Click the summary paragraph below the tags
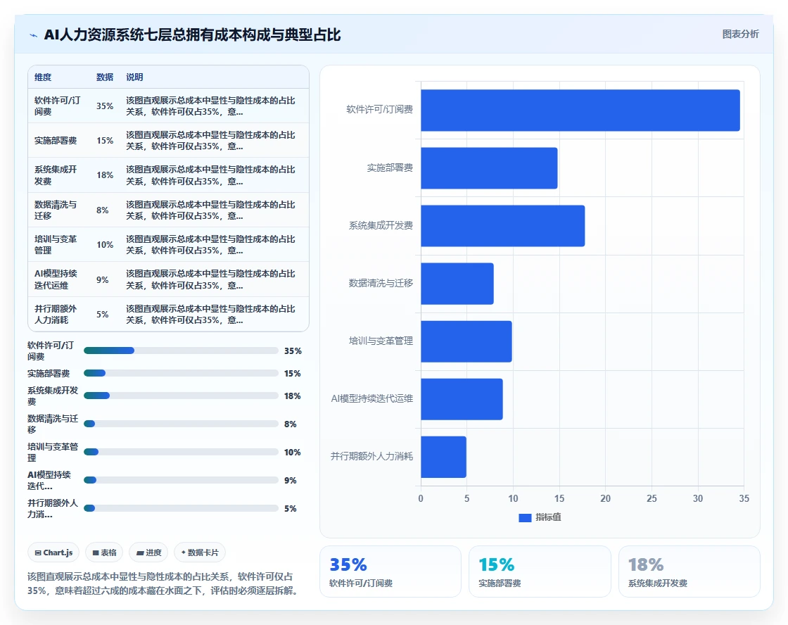The image size is (788, 625). (165, 583)
